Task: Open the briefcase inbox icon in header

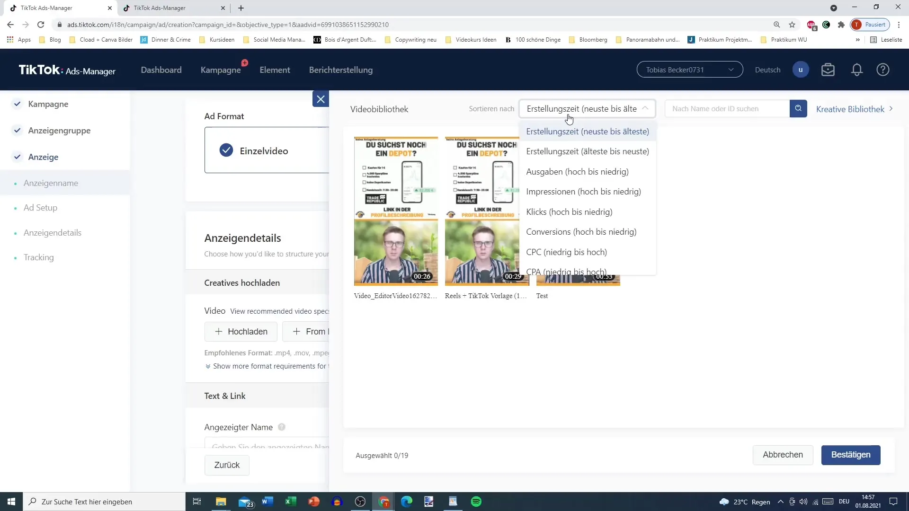Action: 828,70
